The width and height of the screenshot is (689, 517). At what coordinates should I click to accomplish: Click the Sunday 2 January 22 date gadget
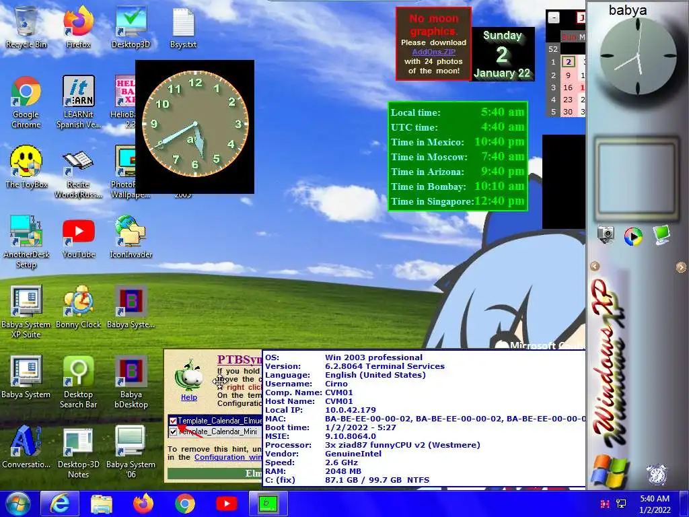tap(502, 54)
